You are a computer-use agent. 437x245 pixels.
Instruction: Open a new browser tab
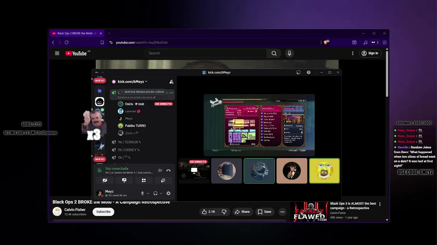click(x=109, y=33)
